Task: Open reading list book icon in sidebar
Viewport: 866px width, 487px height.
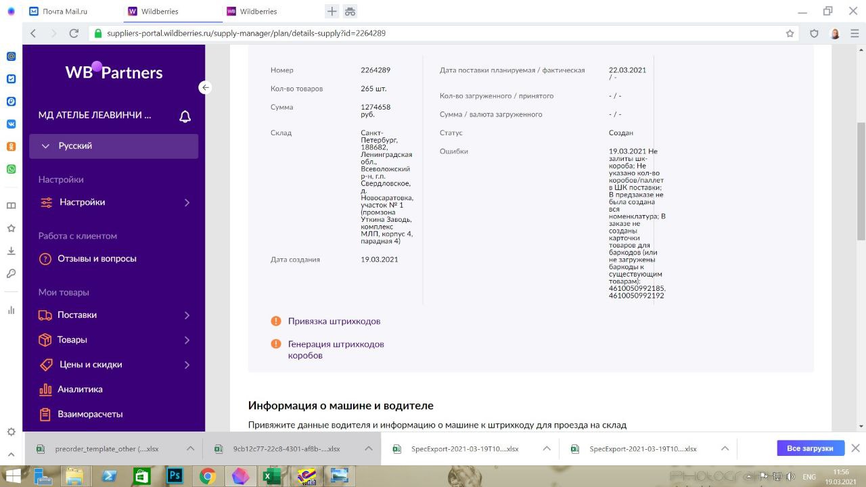Action: (11, 206)
